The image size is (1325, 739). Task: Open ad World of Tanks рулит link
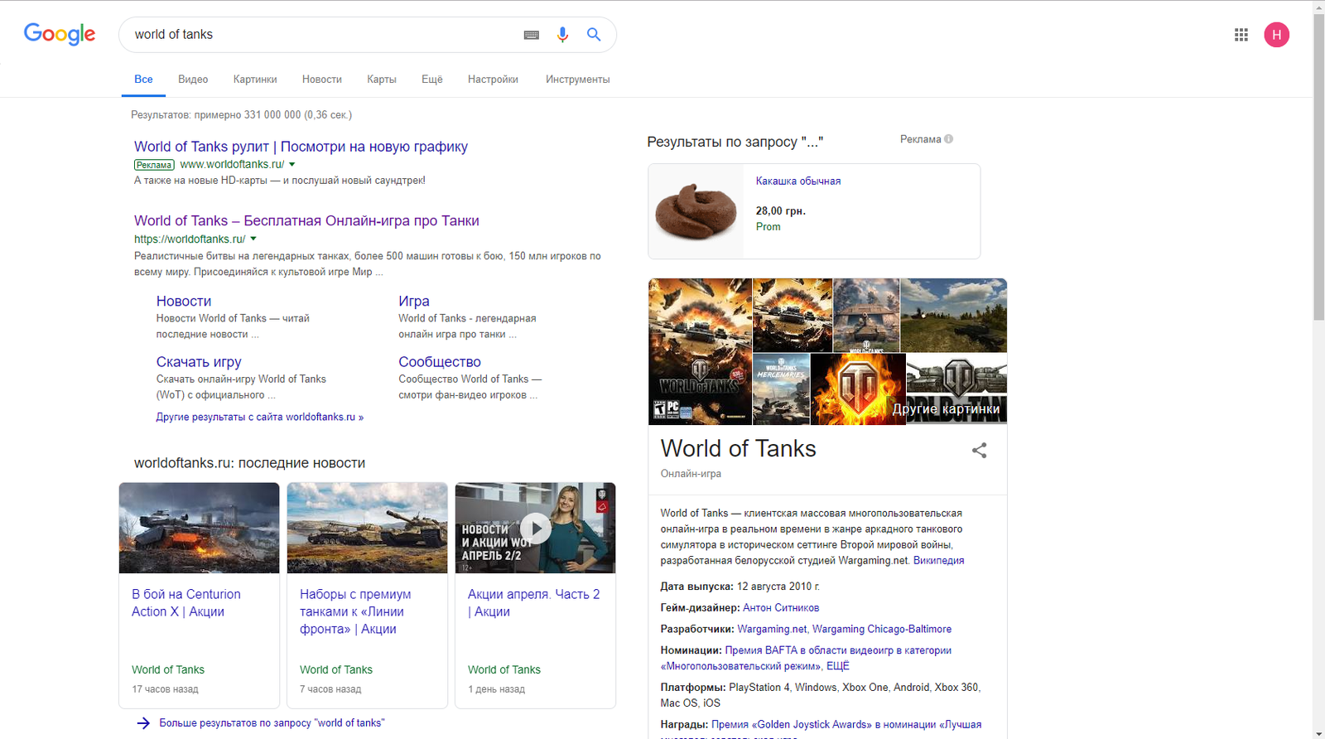pyautogui.click(x=301, y=147)
